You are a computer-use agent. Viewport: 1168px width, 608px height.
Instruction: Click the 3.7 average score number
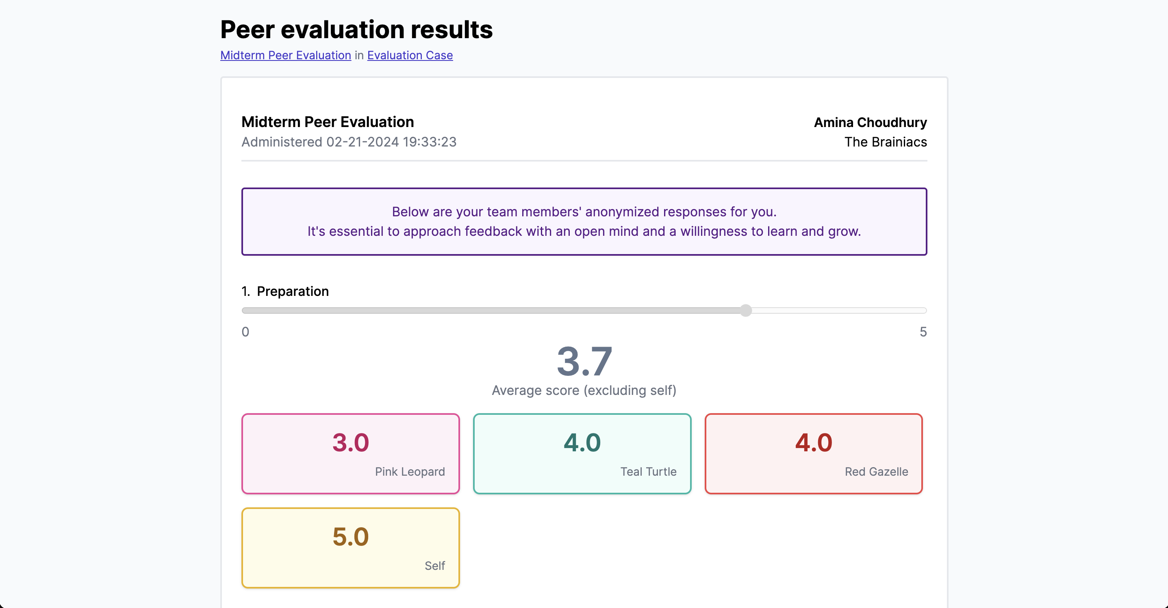coord(584,361)
